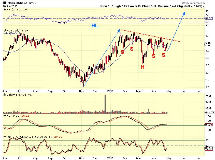
Task: Click the 10 level on the RSI axis
Action: [207, 25]
